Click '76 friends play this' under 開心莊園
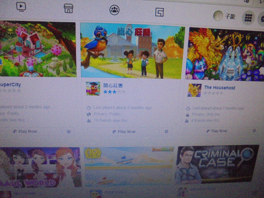This screenshot has width=264, height=198. pyautogui.click(x=111, y=120)
